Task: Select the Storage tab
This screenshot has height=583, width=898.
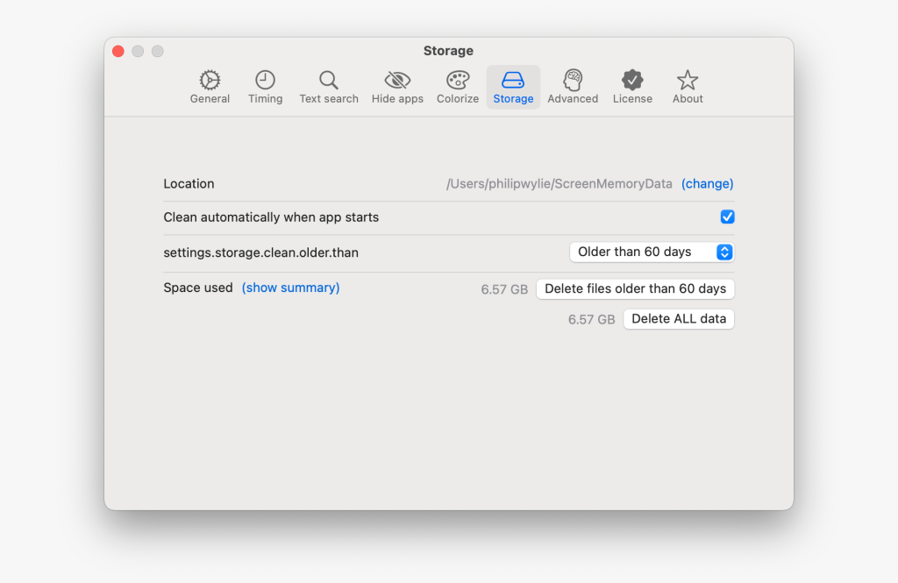Action: point(513,87)
